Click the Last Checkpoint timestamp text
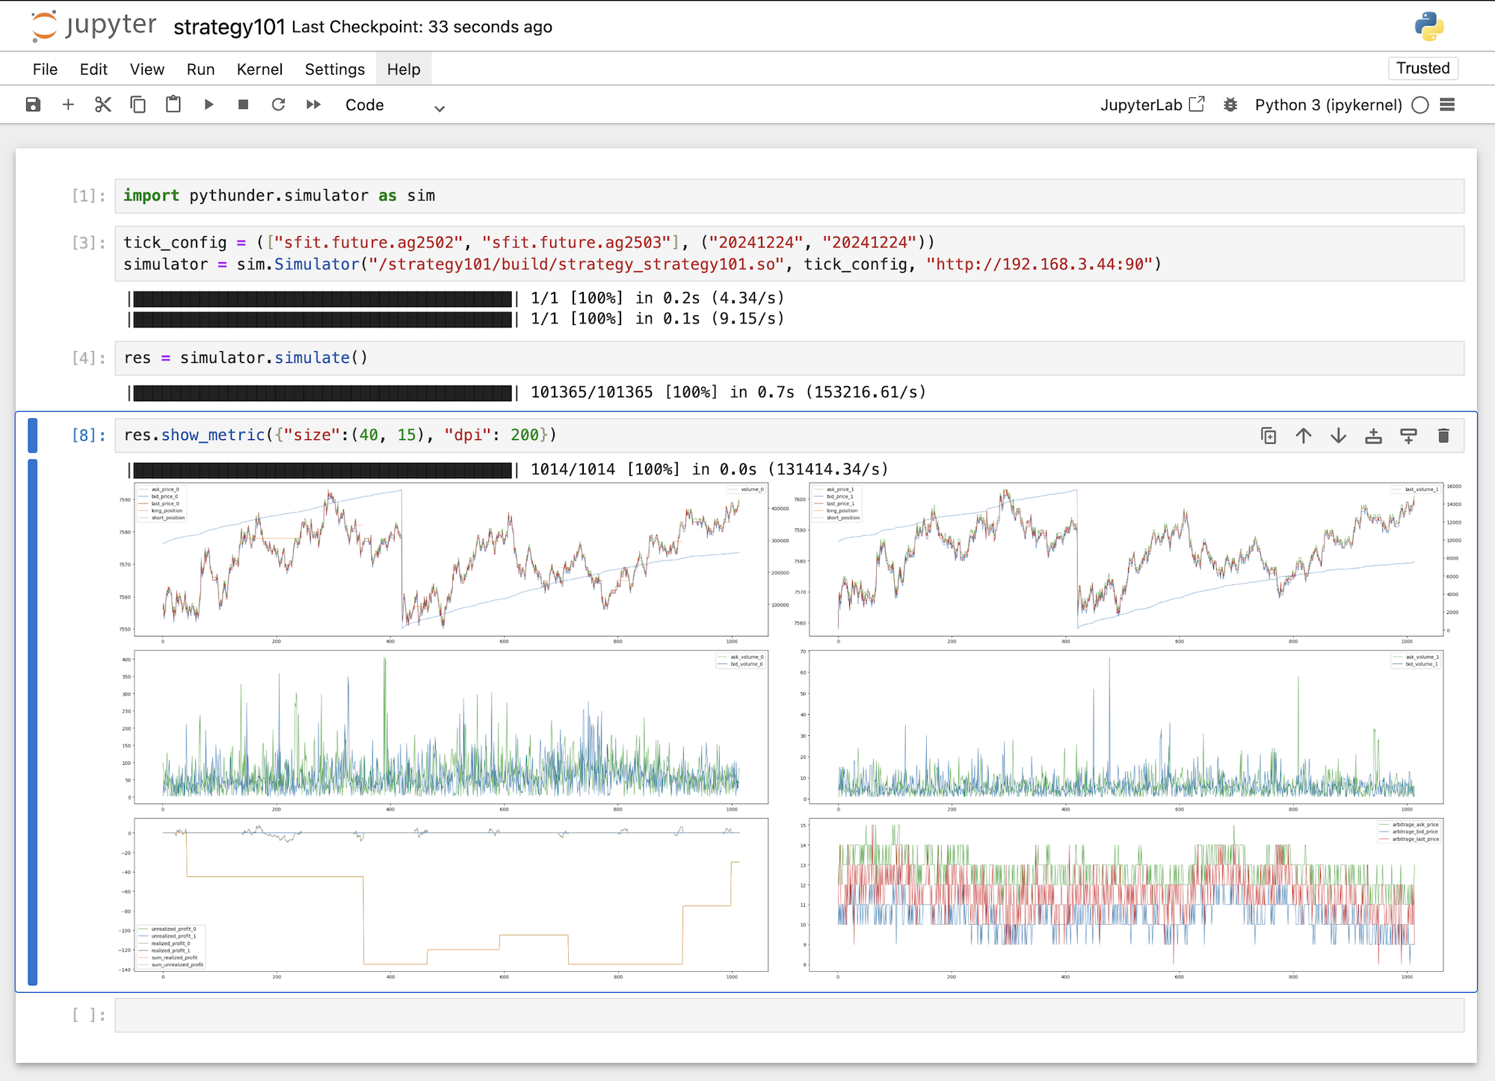Image resolution: width=1495 pixels, height=1081 pixels. 422,27
